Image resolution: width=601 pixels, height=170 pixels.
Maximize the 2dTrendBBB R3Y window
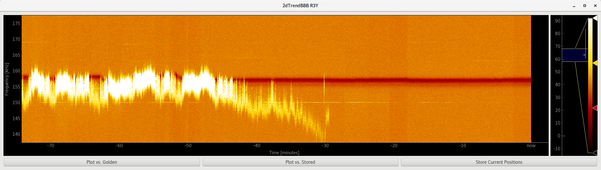pyautogui.click(x=585, y=6)
